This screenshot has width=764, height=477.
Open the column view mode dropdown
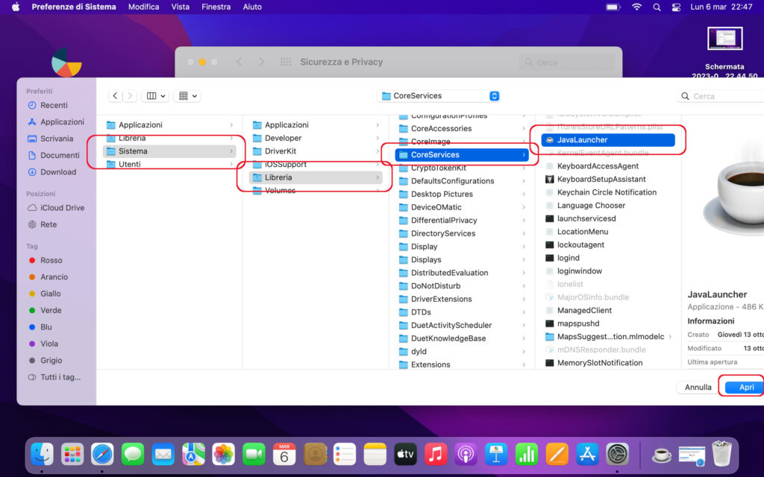pyautogui.click(x=155, y=96)
